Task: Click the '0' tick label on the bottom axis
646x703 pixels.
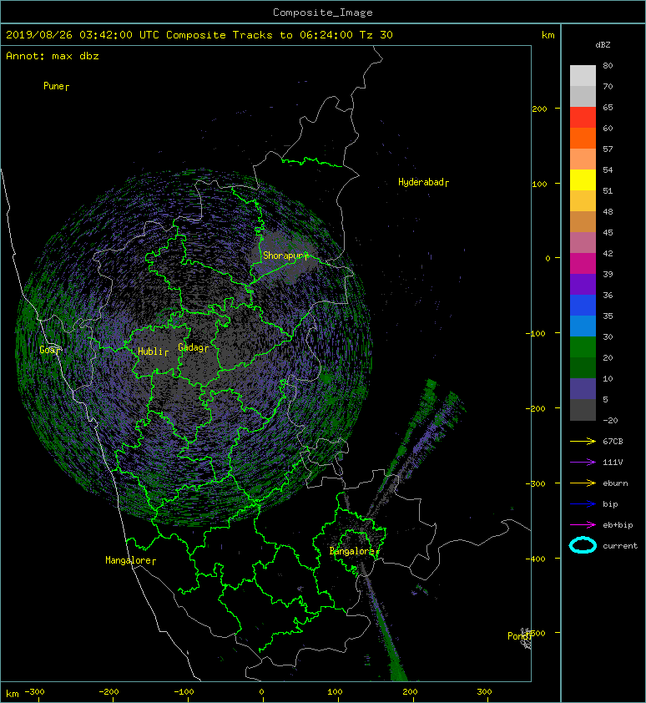Action: pyautogui.click(x=261, y=692)
